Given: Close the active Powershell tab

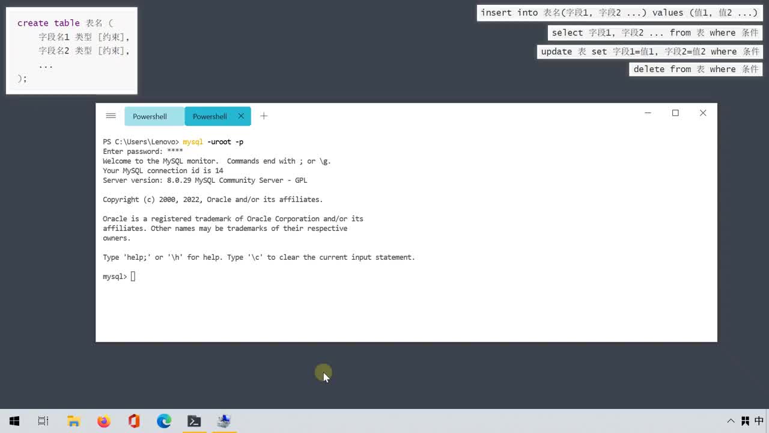Looking at the screenshot, I should (241, 116).
